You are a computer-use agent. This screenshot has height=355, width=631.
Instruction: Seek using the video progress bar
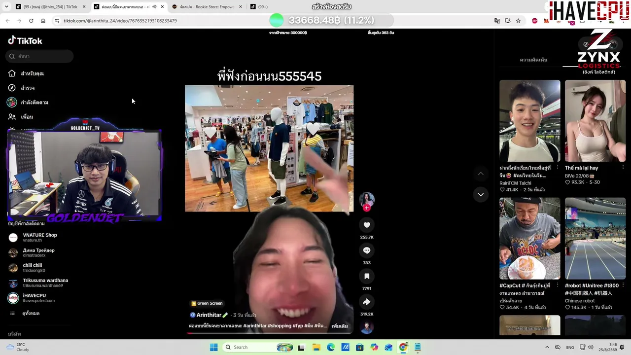tap(269, 333)
